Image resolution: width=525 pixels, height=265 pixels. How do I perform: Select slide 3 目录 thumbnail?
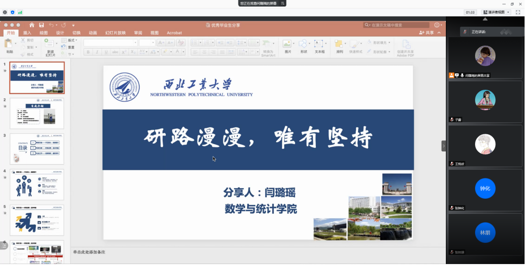pos(37,149)
